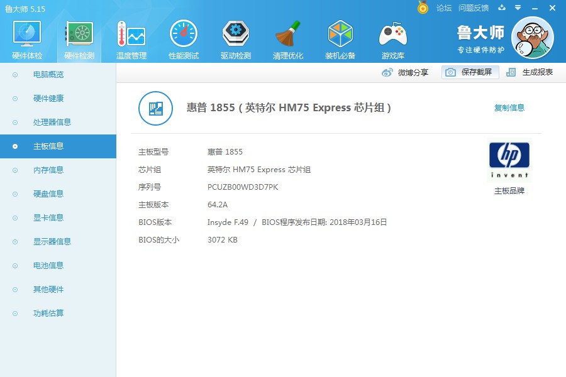Click the gold medal icon in title bar
Viewport: 566px width, 377px height.
coord(423,7)
